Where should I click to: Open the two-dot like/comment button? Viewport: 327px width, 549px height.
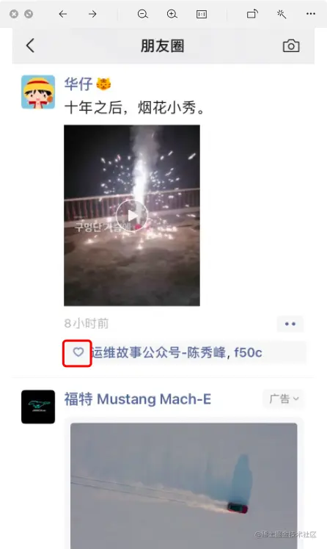click(x=290, y=324)
